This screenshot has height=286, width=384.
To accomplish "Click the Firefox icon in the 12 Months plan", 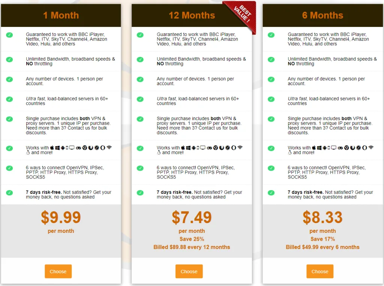I will click(221, 148).
